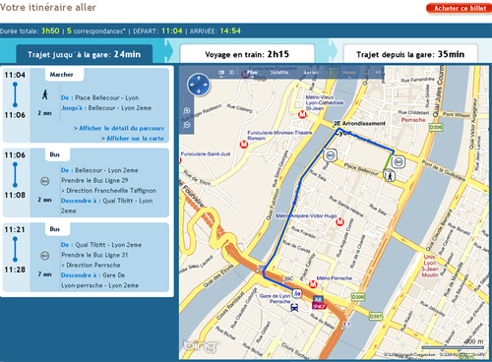
Task: Pan the map right with the compass arrow
Action: click(x=205, y=85)
